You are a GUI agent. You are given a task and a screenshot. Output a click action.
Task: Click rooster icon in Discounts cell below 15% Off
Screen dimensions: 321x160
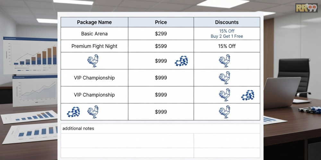(224, 61)
